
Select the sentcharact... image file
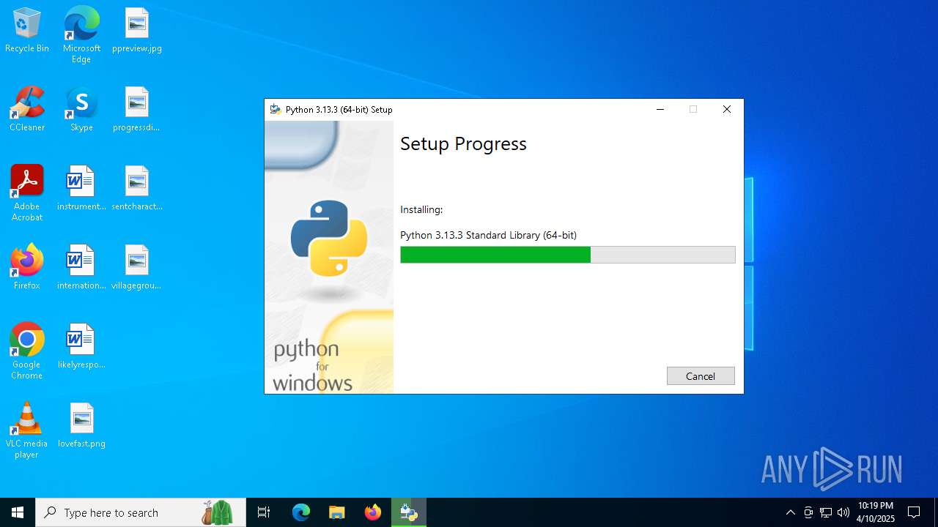(x=137, y=188)
